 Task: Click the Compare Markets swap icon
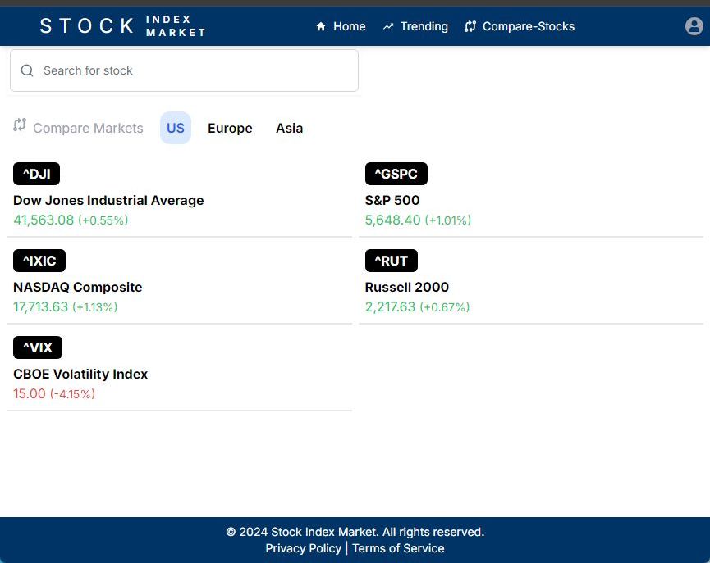click(x=20, y=125)
